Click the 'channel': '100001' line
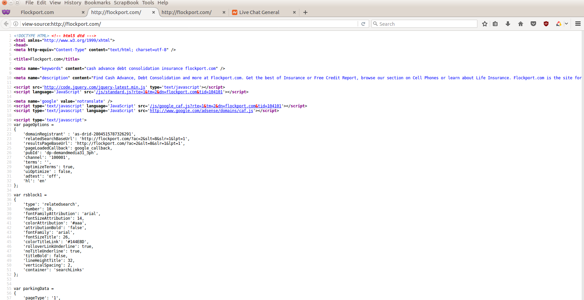The height and width of the screenshot is (300, 584). (47, 158)
